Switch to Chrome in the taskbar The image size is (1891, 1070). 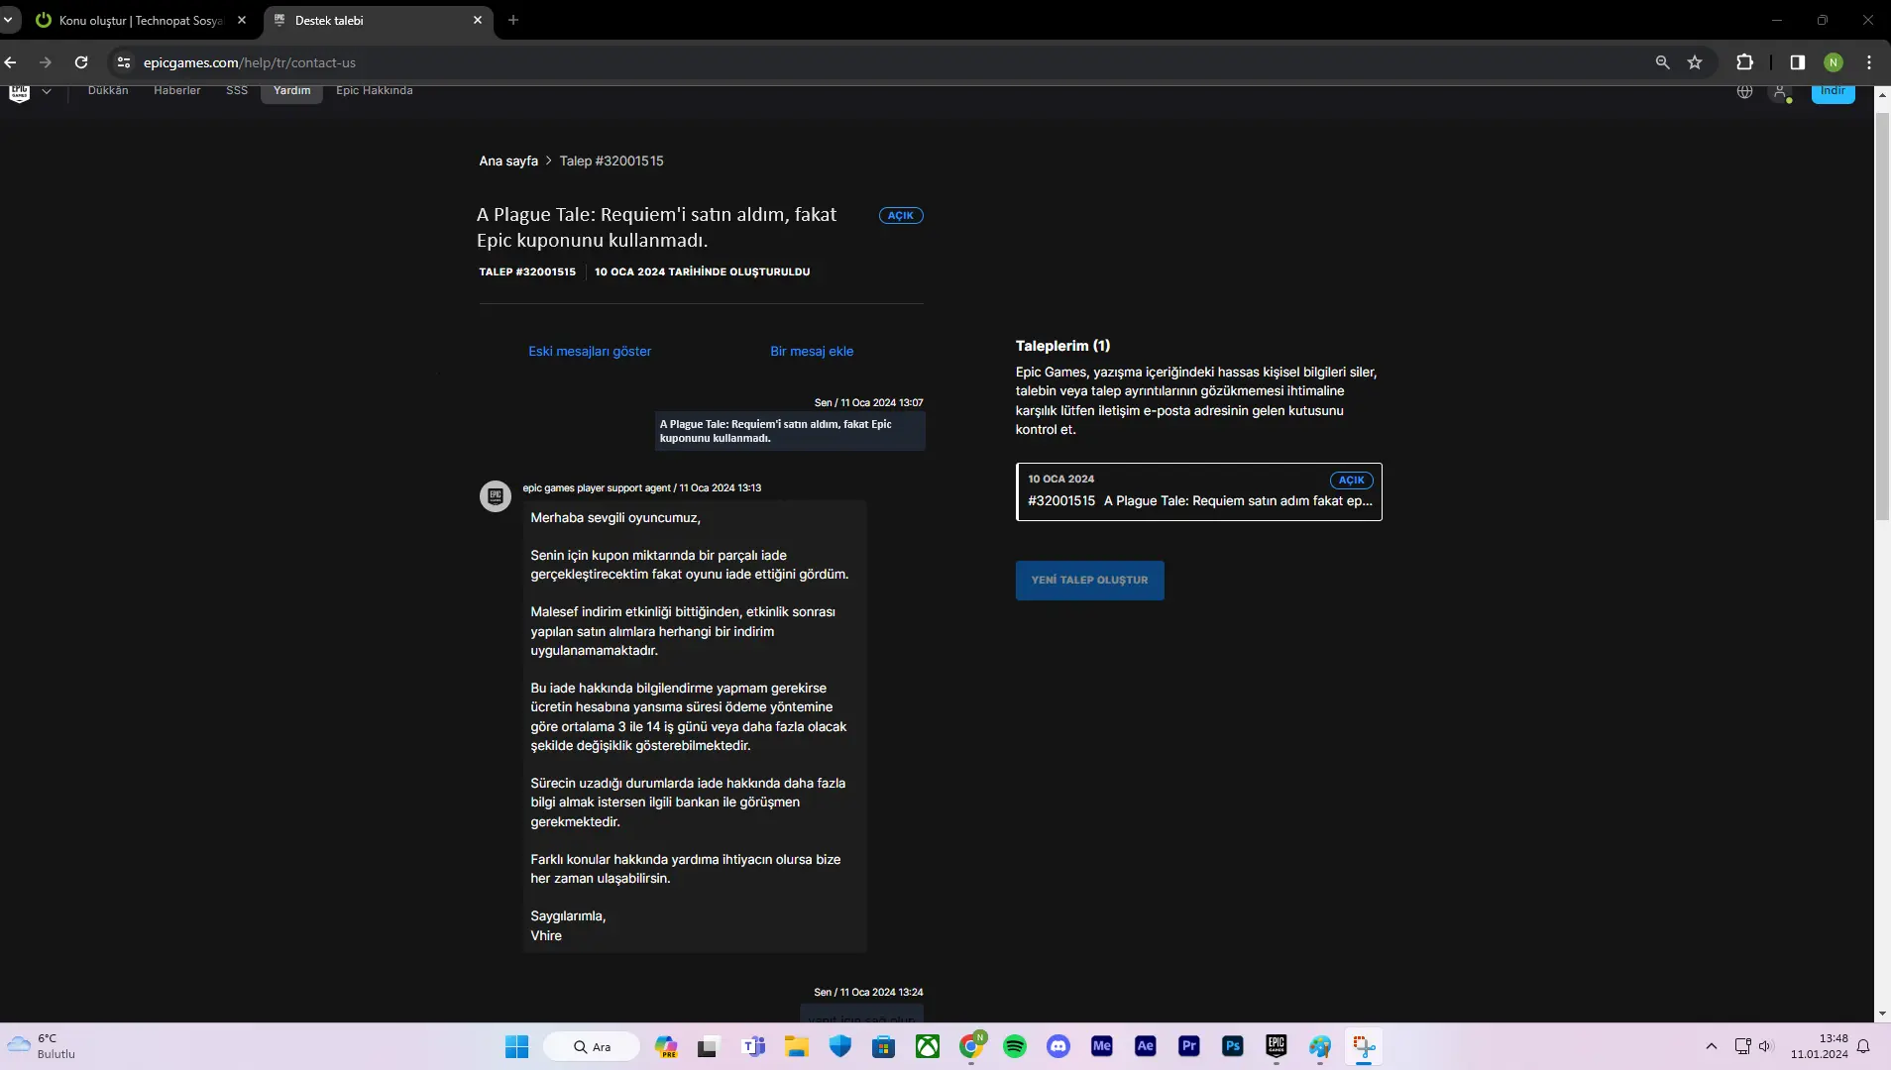pos(971,1047)
